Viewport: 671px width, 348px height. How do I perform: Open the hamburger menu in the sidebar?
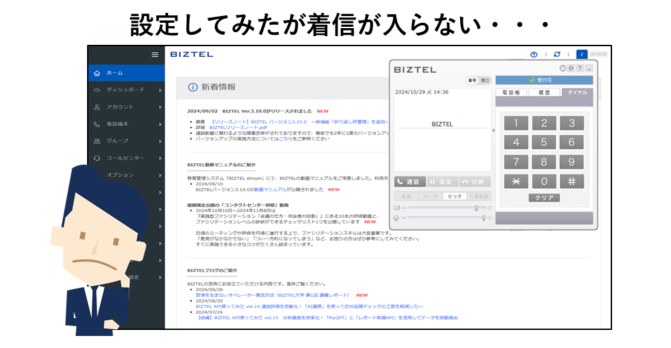(x=155, y=55)
